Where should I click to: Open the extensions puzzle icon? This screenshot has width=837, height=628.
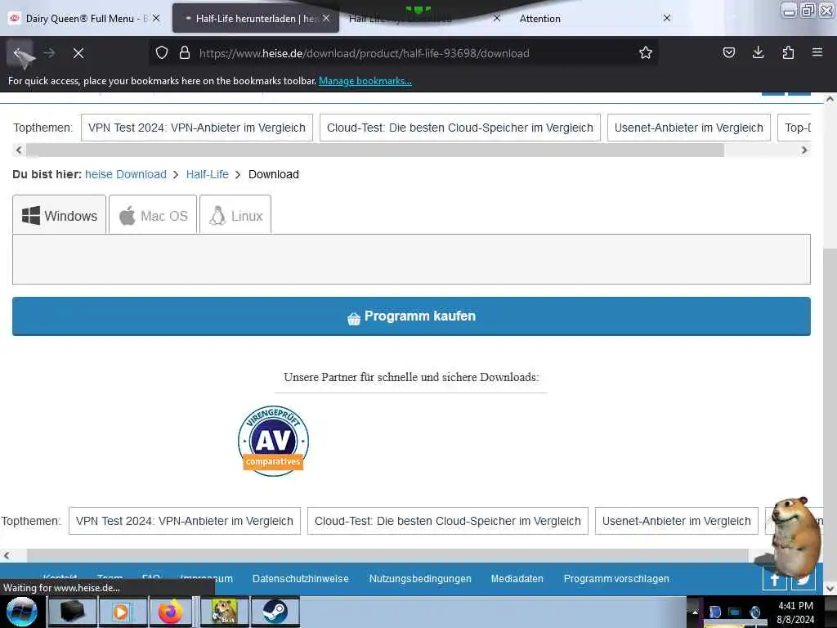[788, 52]
